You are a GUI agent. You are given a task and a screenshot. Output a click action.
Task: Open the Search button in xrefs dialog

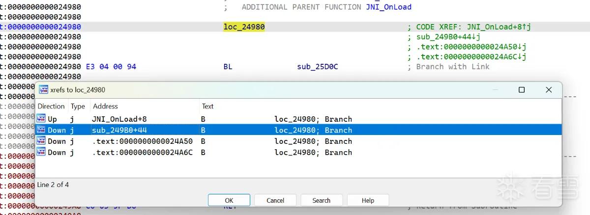[x=322, y=200]
